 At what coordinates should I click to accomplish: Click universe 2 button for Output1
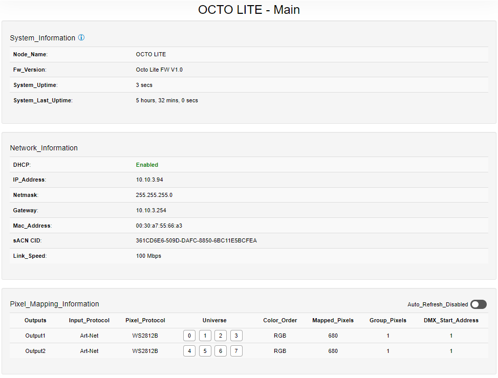[221, 336]
